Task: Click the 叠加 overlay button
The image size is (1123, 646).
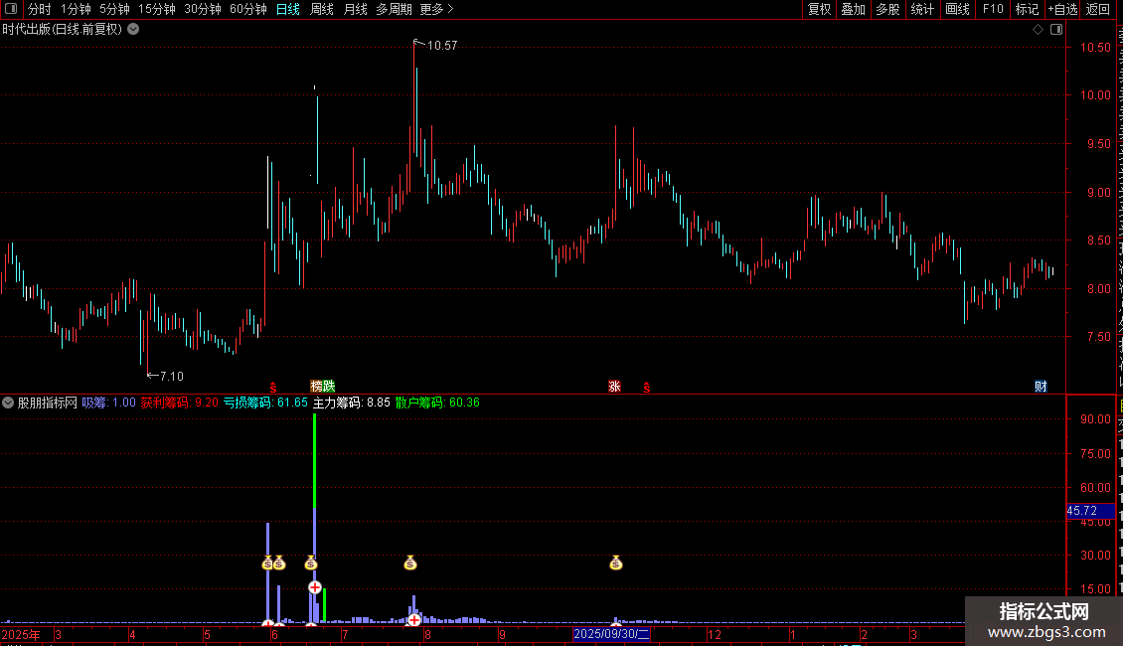Action: (x=853, y=9)
